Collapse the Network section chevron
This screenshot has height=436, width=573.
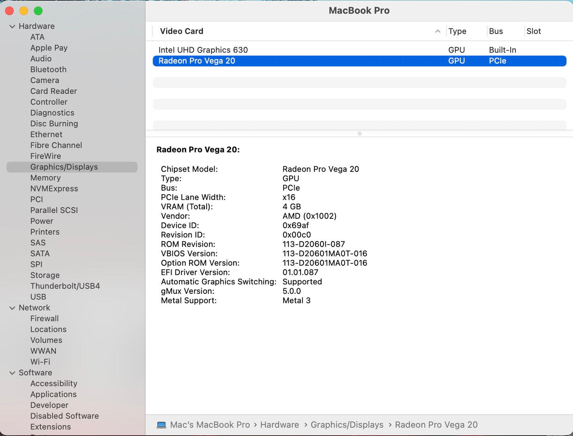12,308
